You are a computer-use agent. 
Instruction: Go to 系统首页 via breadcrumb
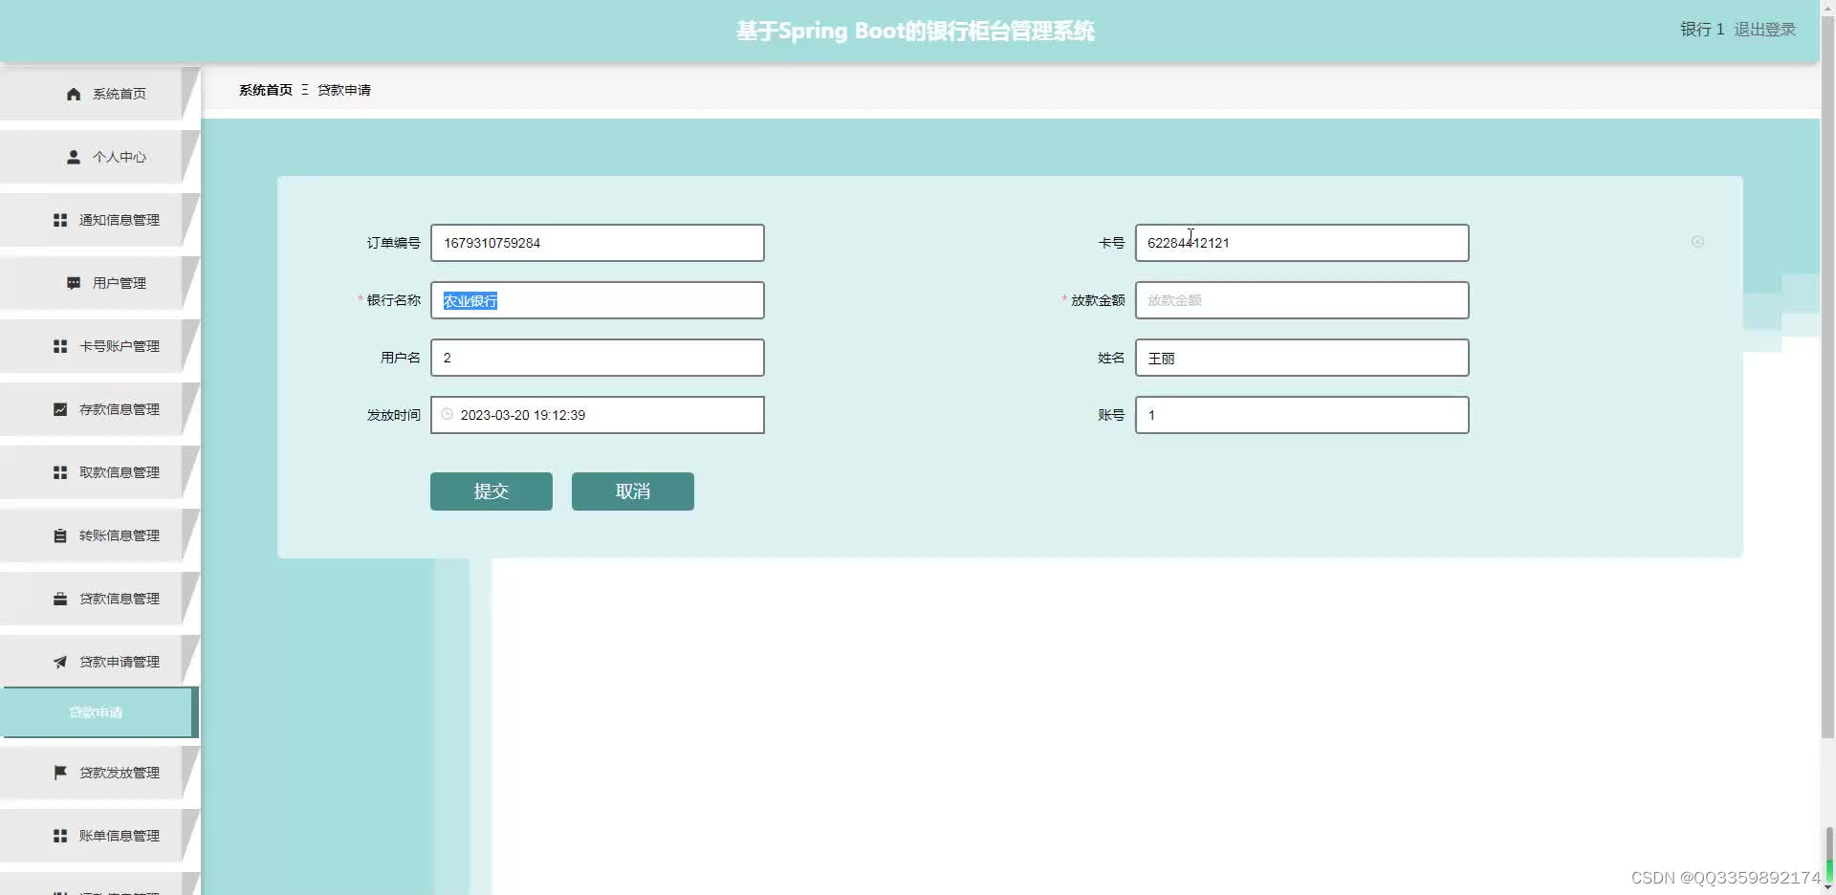pyautogui.click(x=266, y=90)
